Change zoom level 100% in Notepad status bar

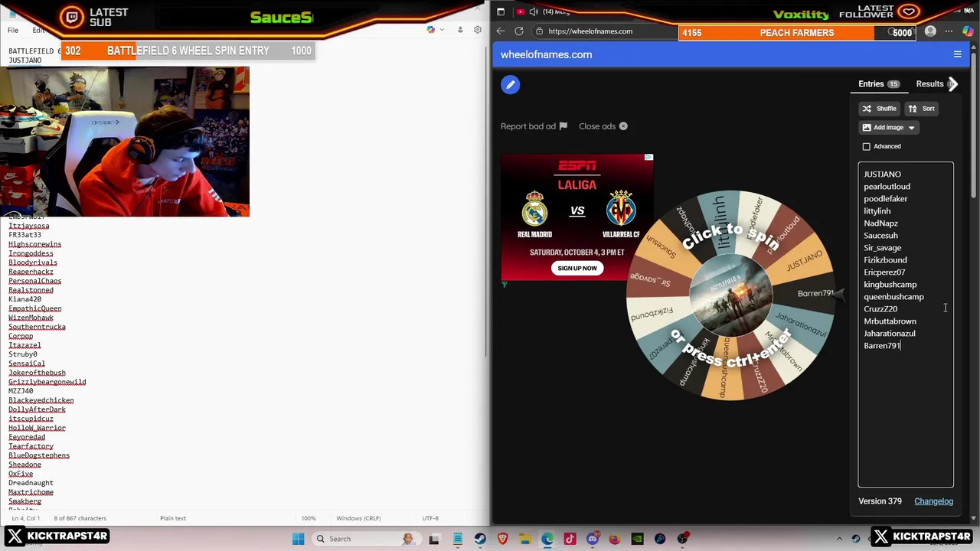click(x=309, y=518)
